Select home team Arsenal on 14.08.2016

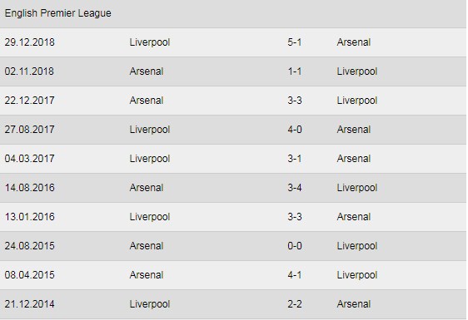147,188
